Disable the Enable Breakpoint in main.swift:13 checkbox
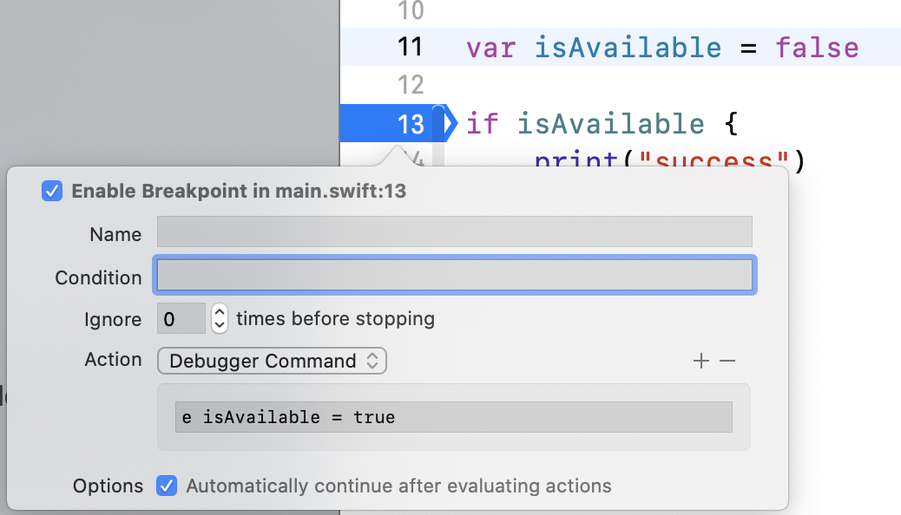The height and width of the screenshot is (515, 901). [x=52, y=191]
